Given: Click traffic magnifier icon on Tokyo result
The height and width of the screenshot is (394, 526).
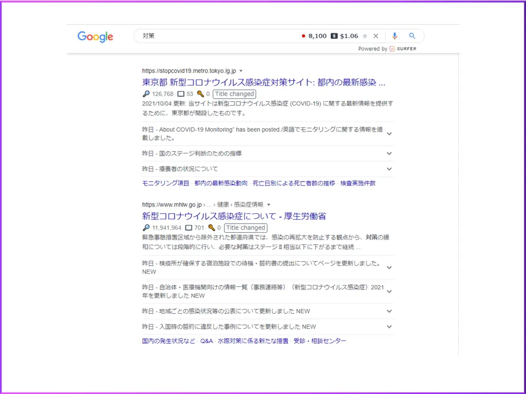Looking at the screenshot, I should (146, 94).
